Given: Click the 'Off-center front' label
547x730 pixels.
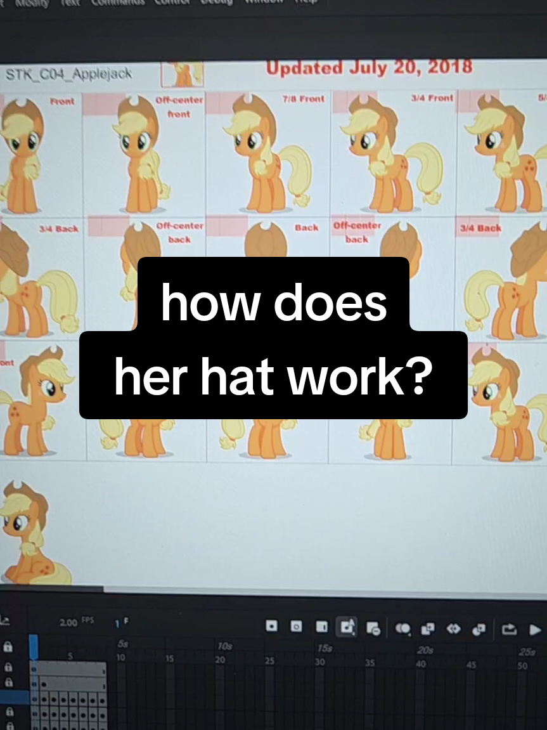Looking at the screenshot, I should pos(179,107).
